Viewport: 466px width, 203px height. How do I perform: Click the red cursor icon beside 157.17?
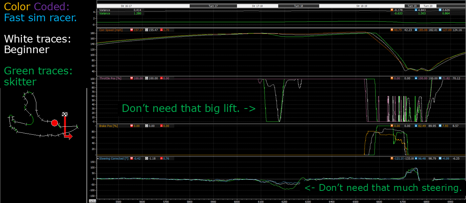(131, 30)
